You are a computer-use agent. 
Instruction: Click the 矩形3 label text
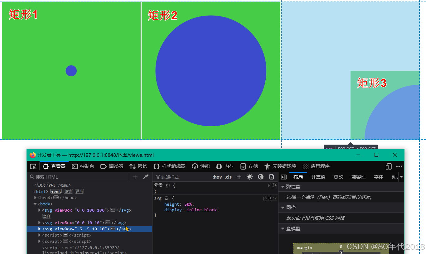372,83
